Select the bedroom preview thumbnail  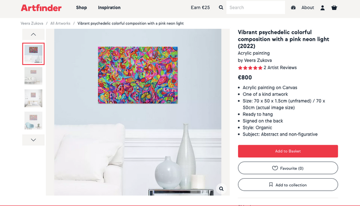[x=33, y=98]
